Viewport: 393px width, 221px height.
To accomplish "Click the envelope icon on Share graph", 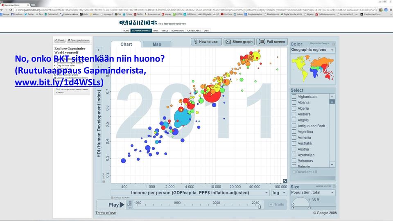I will click(x=228, y=42).
